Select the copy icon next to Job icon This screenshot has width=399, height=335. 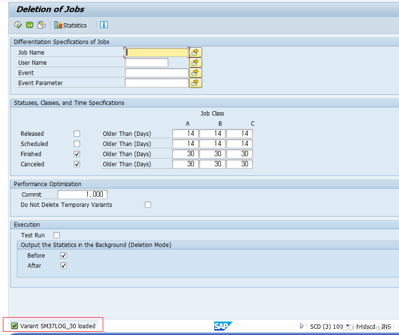point(41,25)
